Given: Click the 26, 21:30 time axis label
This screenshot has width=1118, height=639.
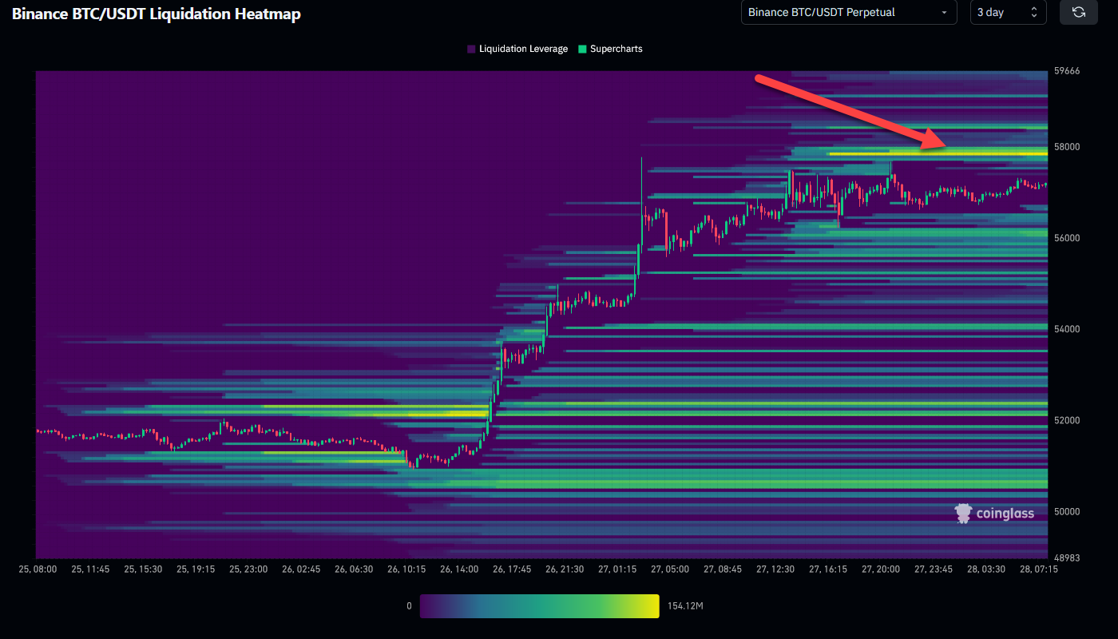Looking at the screenshot, I should pyautogui.click(x=565, y=570).
